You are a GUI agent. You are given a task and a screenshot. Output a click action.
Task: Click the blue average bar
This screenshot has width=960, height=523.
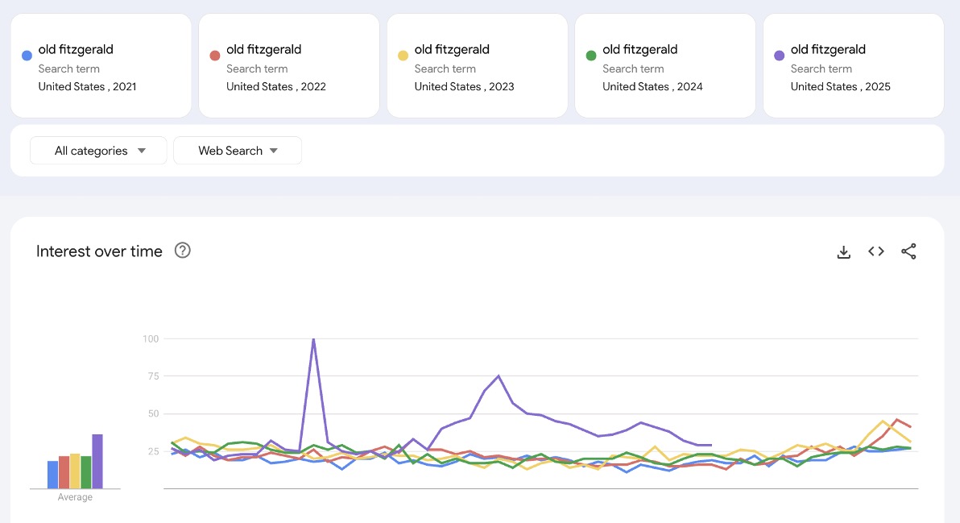coord(52,475)
